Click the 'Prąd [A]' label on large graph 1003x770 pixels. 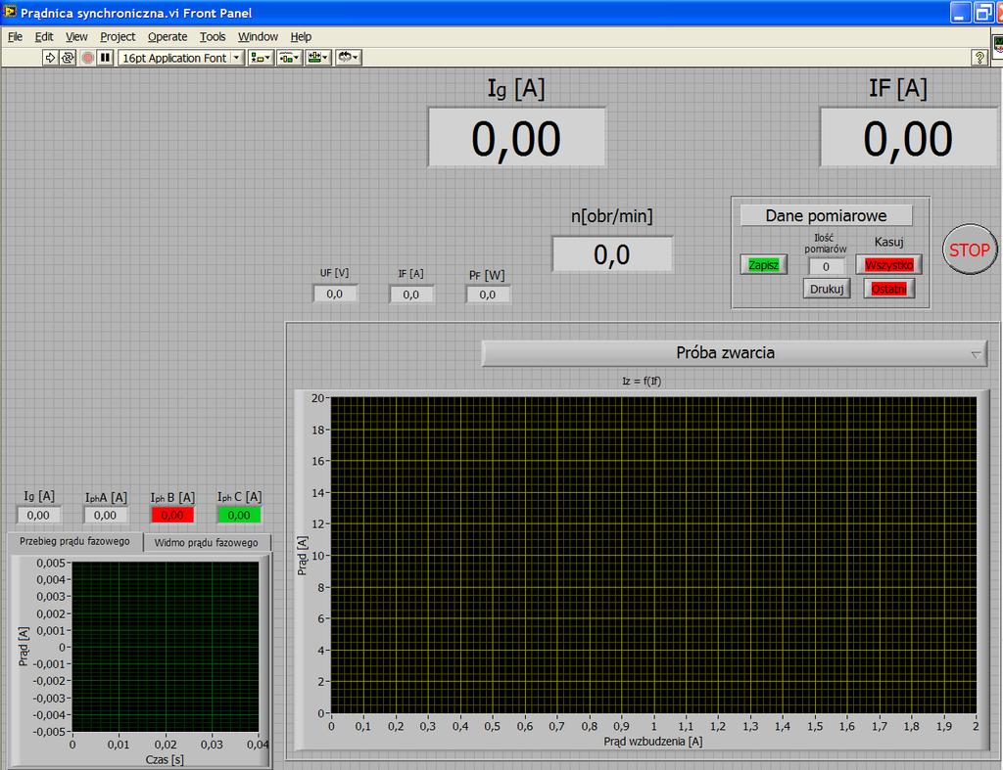(x=302, y=556)
